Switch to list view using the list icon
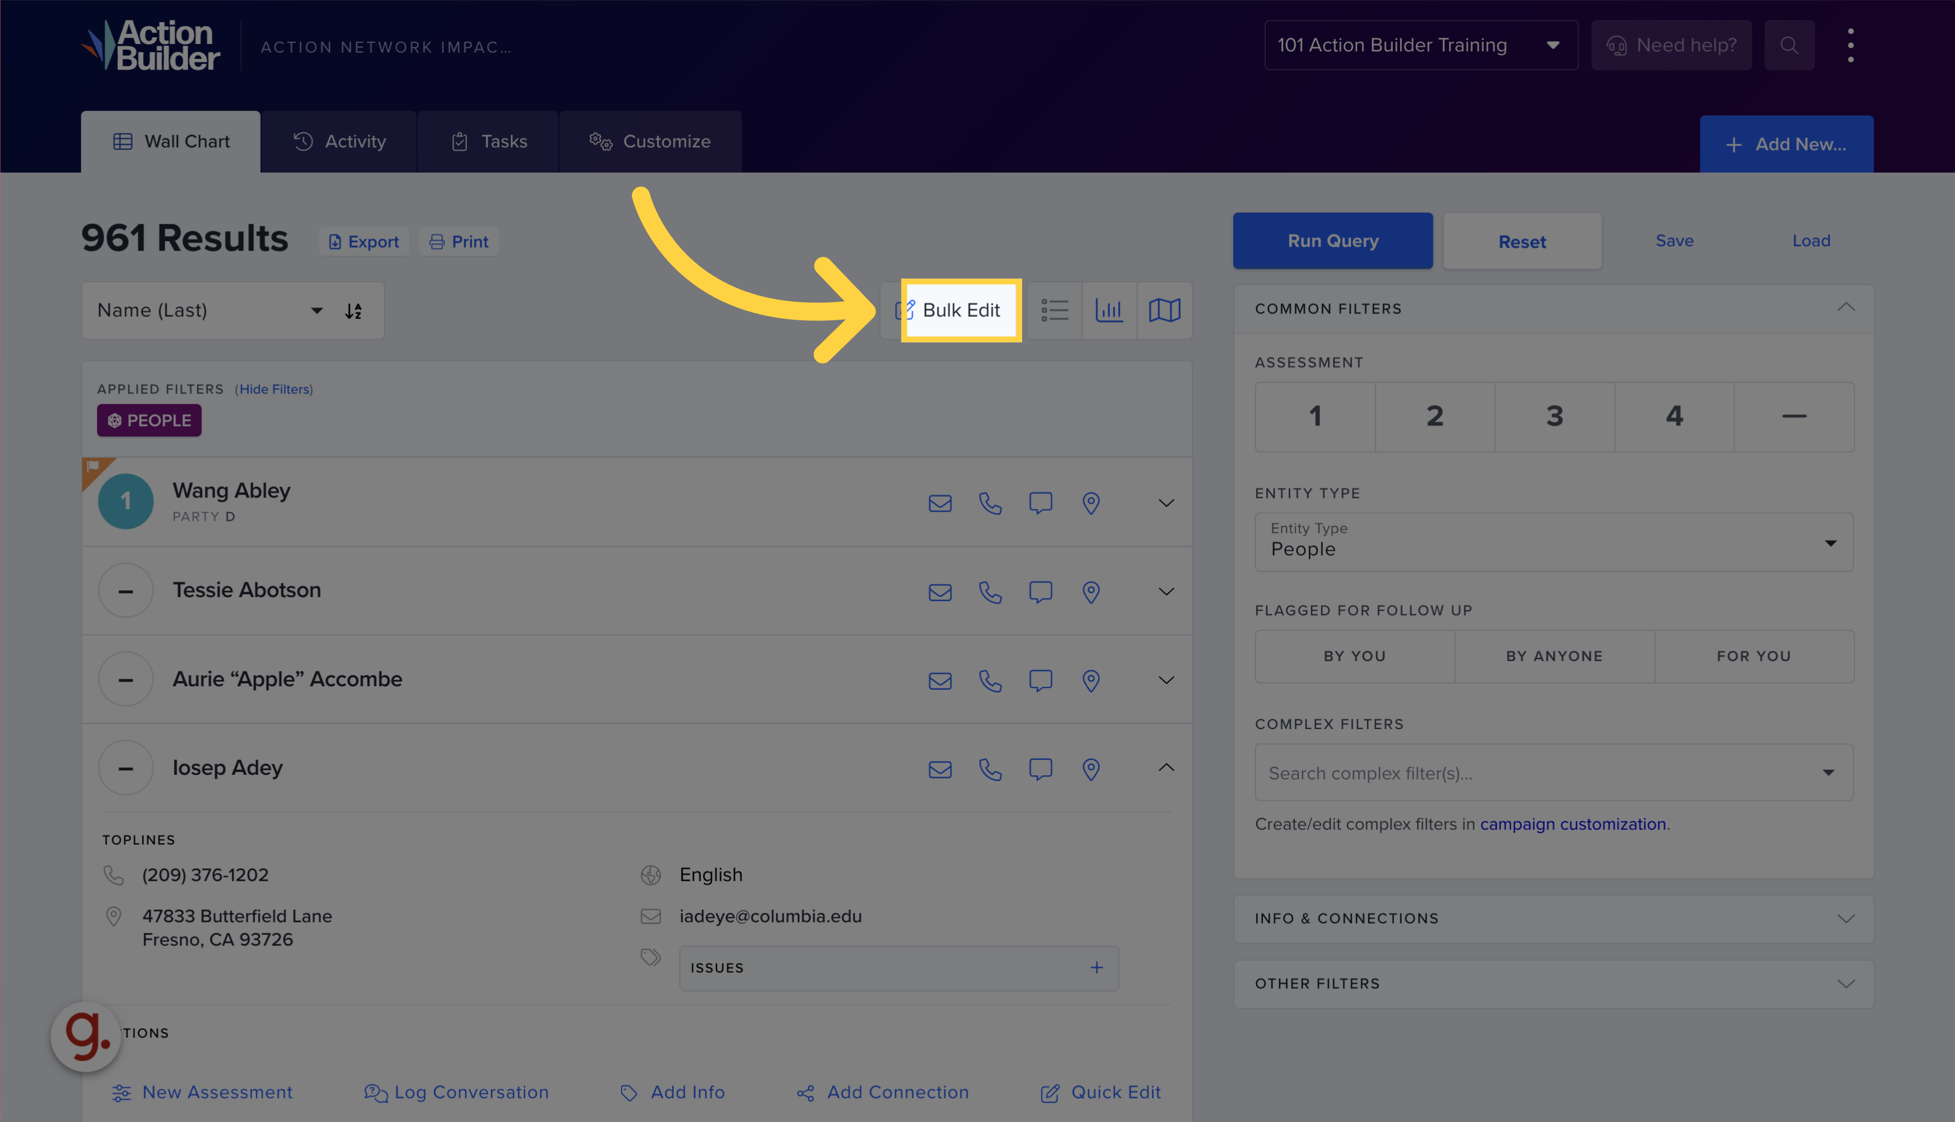Screen dimensions: 1955x1122 (x=1054, y=310)
